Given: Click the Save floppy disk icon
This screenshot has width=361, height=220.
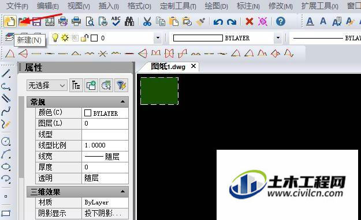Looking at the screenshot, I should (36, 22).
